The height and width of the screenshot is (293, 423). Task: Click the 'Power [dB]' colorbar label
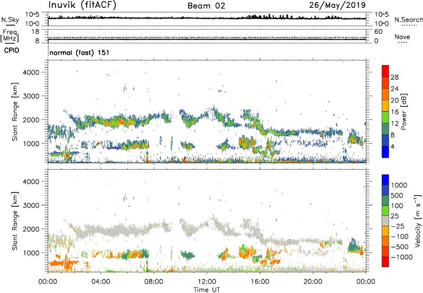tap(403, 112)
